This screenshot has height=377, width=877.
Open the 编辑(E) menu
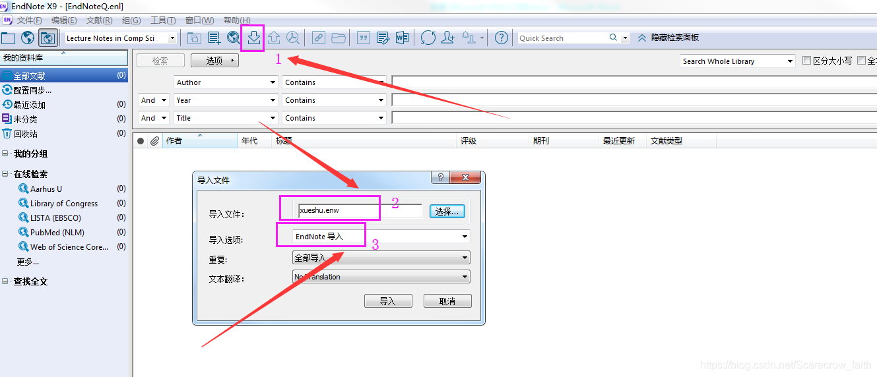pos(63,20)
